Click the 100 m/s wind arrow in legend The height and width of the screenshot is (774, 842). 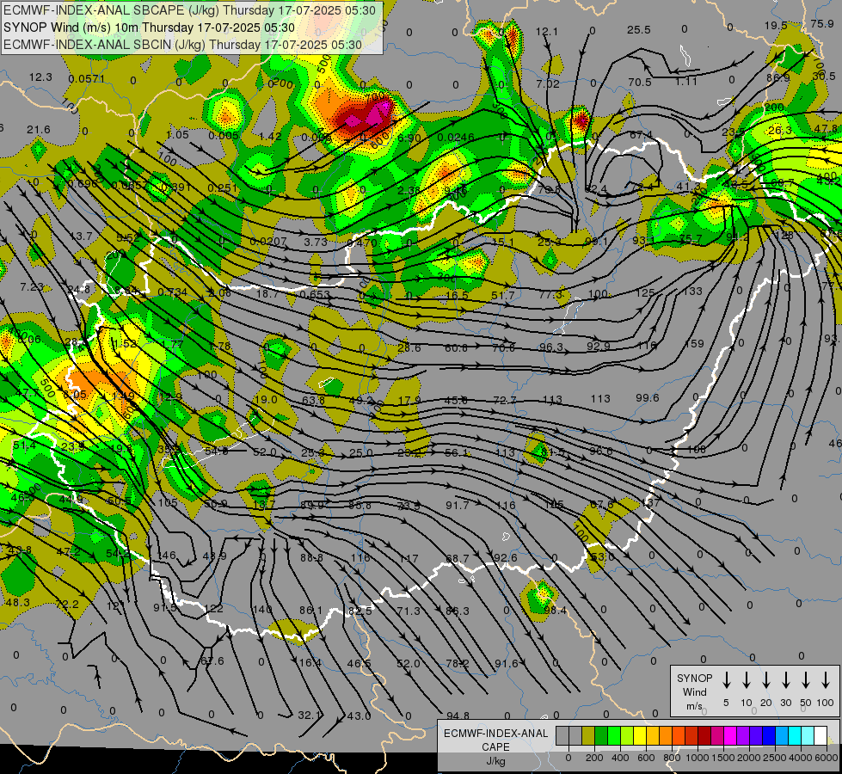tap(826, 679)
